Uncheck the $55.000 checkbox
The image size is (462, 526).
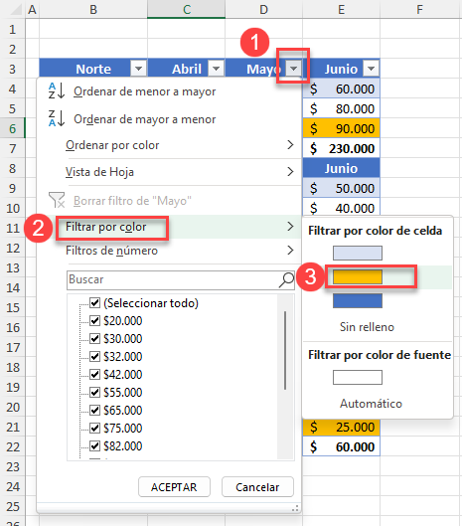[x=94, y=392]
